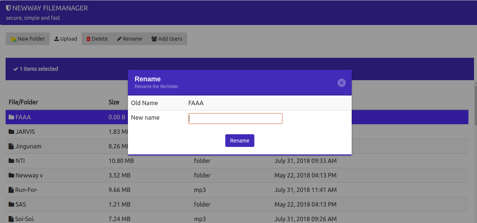Viewport: 477px width, 223px height.
Task: Click the 3.52 MB size value
Action: pos(119,175)
